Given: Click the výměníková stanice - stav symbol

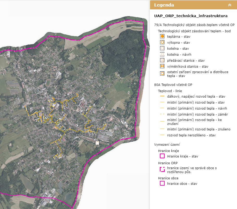Looking at the screenshot, I should pos(162,66).
